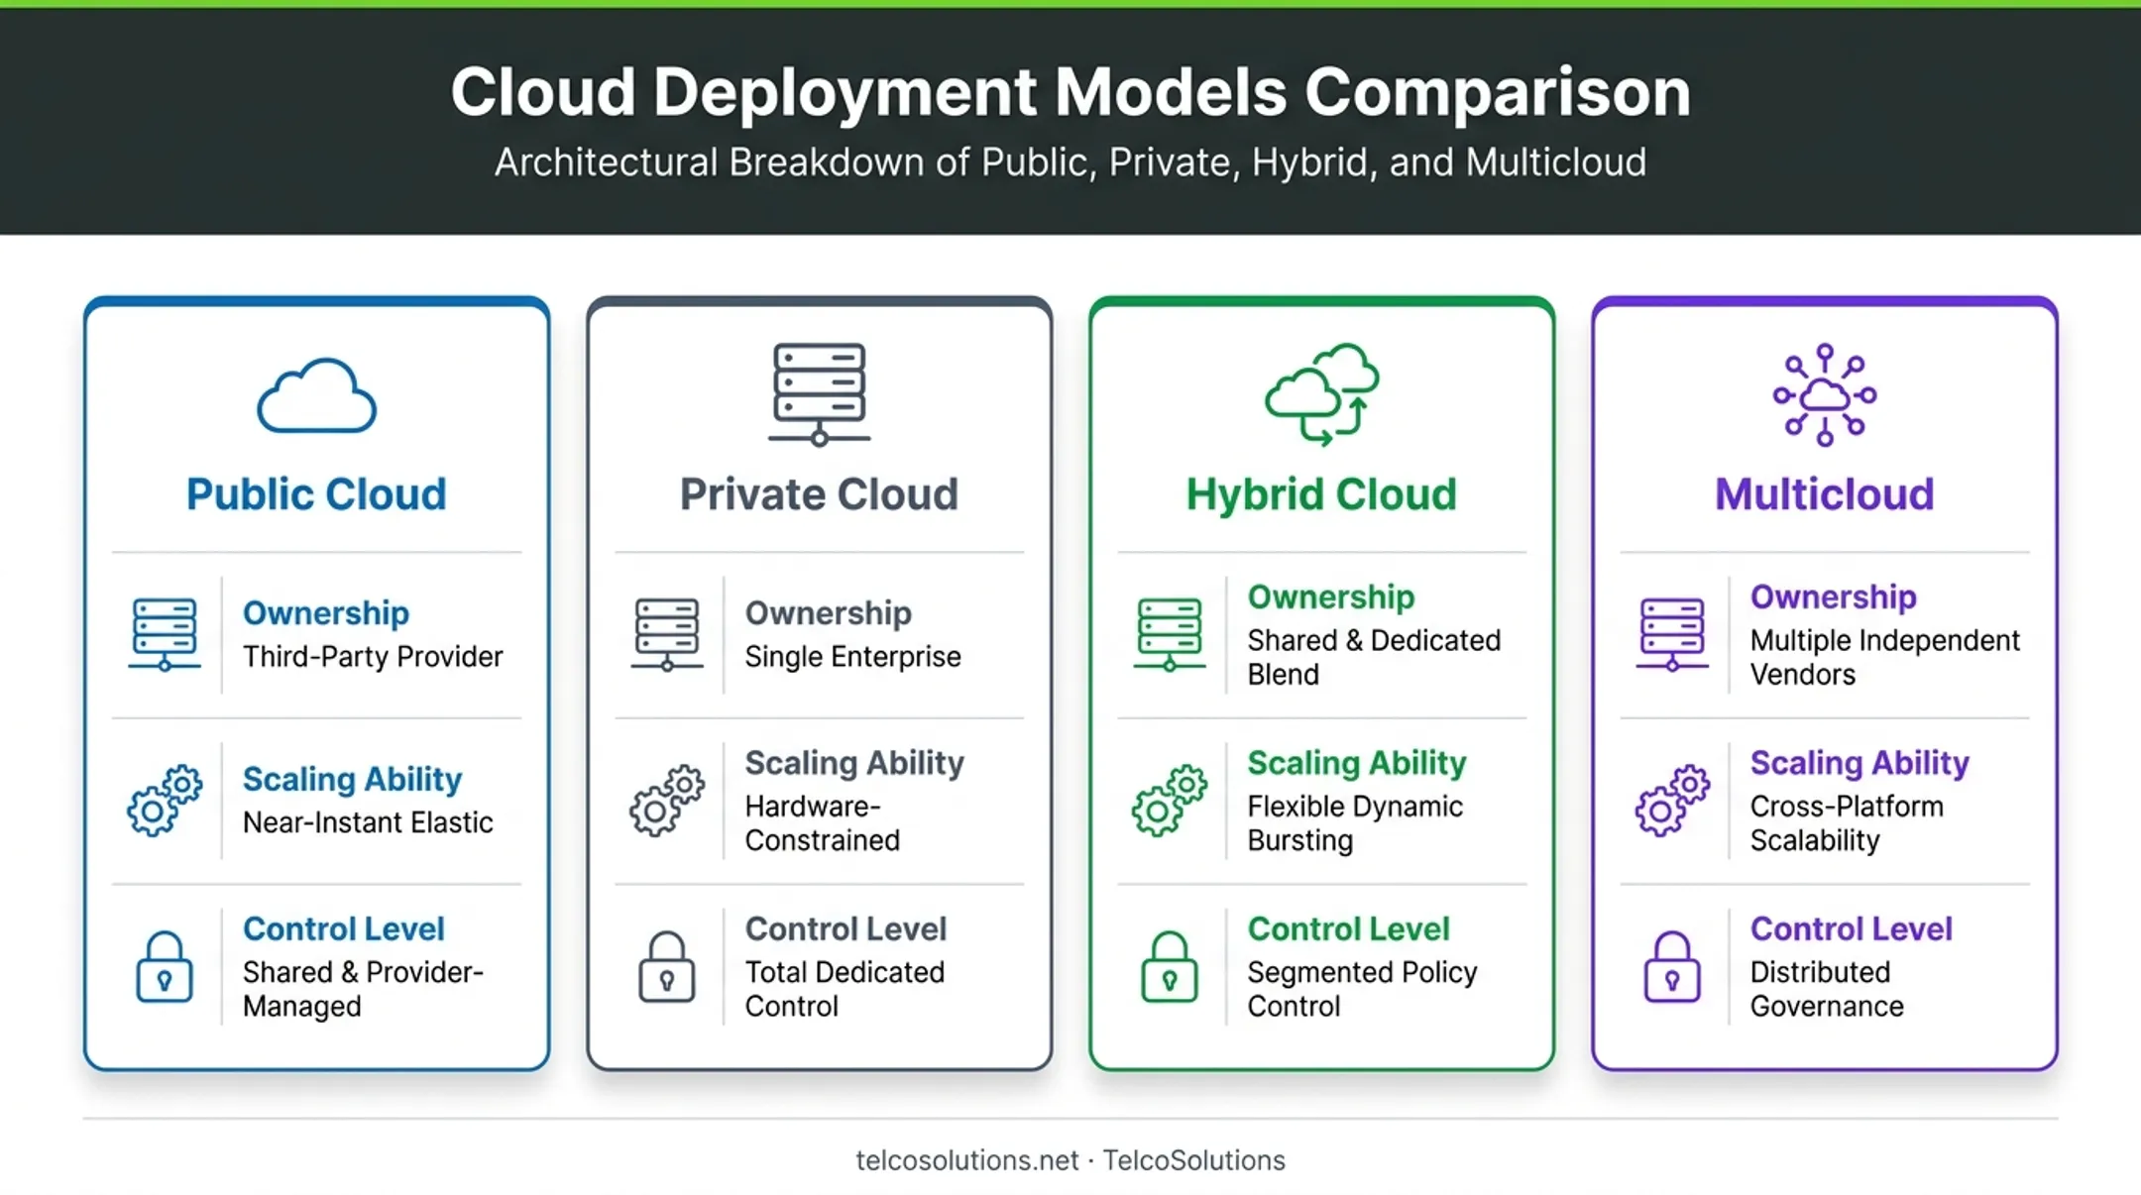
Task: Click the Private Cloud Control Level lock icon
Action: point(667,967)
